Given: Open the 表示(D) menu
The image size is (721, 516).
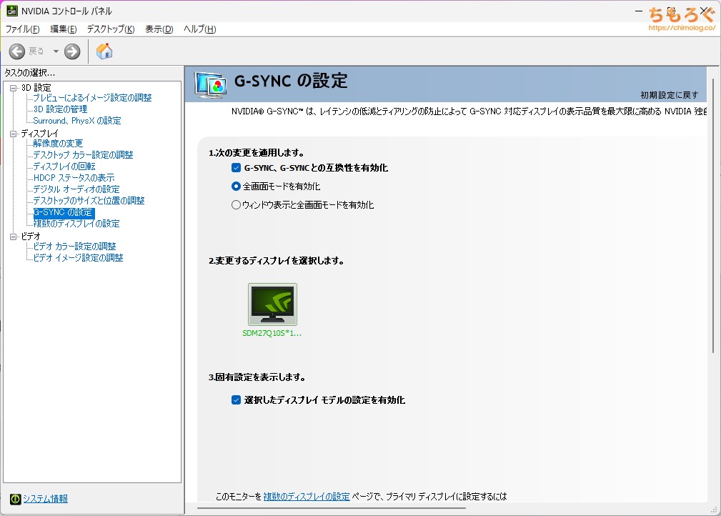Looking at the screenshot, I should pyautogui.click(x=159, y=29).
